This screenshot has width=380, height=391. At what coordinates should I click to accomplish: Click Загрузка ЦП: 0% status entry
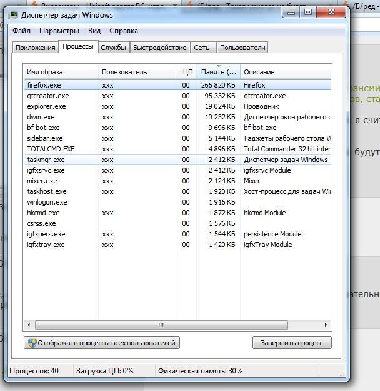click(x=104, y=371)
